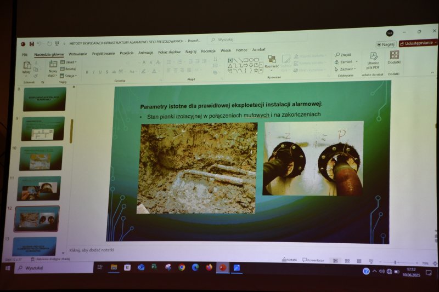439x292 pixels.
Task: Click the Wyszukaj search box in title bar
Action: [x=257, y=39]
